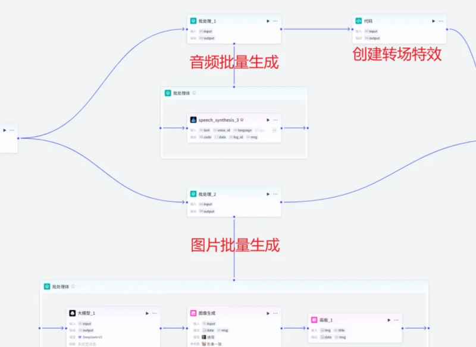Click the input port of 代码 node

(x=352, y=29)
